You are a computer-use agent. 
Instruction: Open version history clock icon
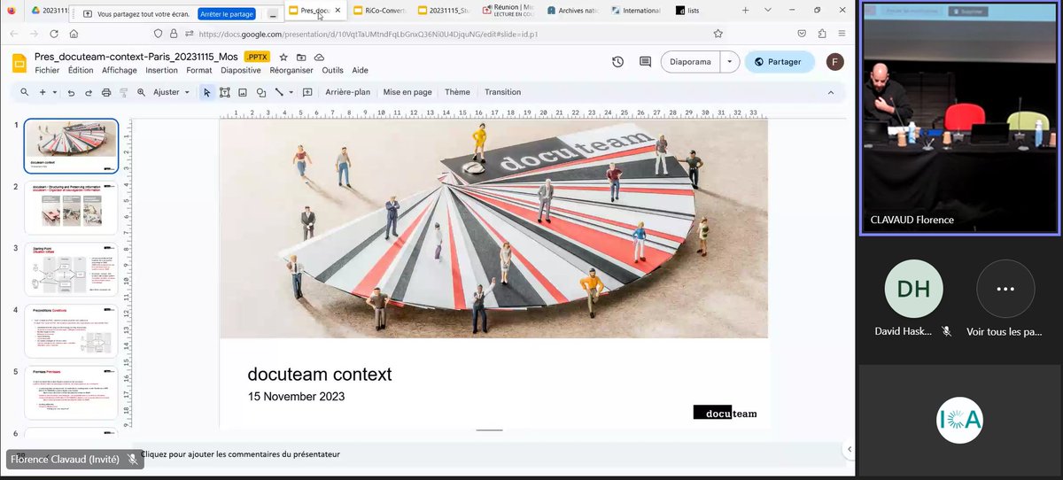point(618,62)
